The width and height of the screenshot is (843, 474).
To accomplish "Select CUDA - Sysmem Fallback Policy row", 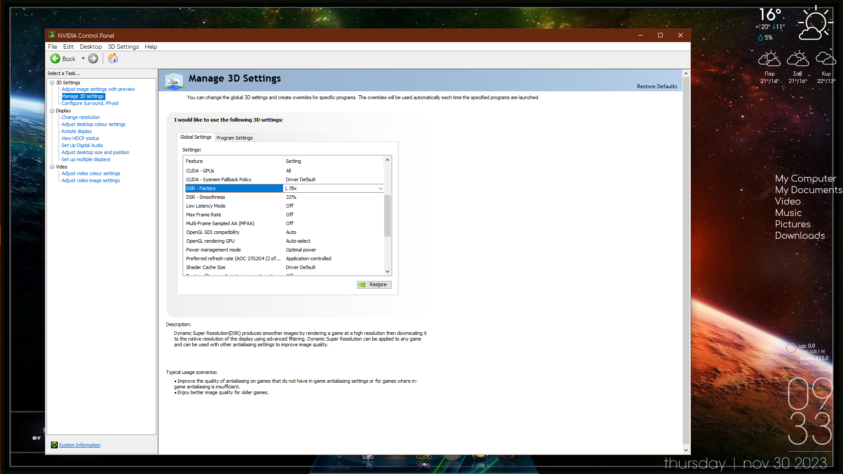I will [284, 180].
